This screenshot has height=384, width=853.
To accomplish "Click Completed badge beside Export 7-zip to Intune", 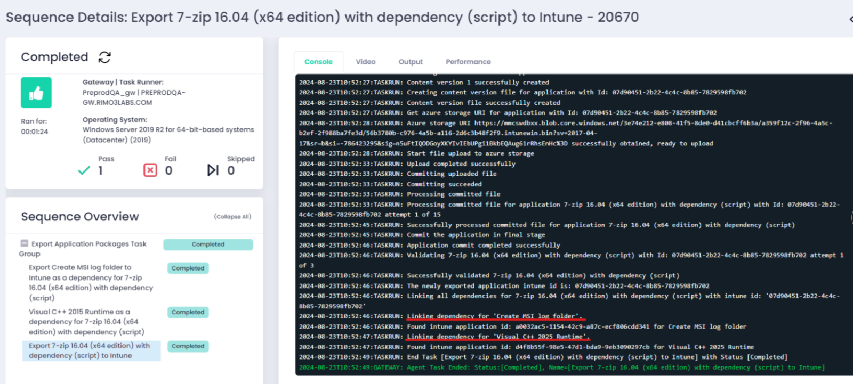I will click(188, 346).
